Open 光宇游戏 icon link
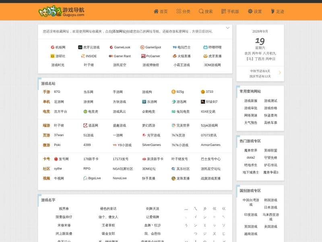 click(151, 135)
